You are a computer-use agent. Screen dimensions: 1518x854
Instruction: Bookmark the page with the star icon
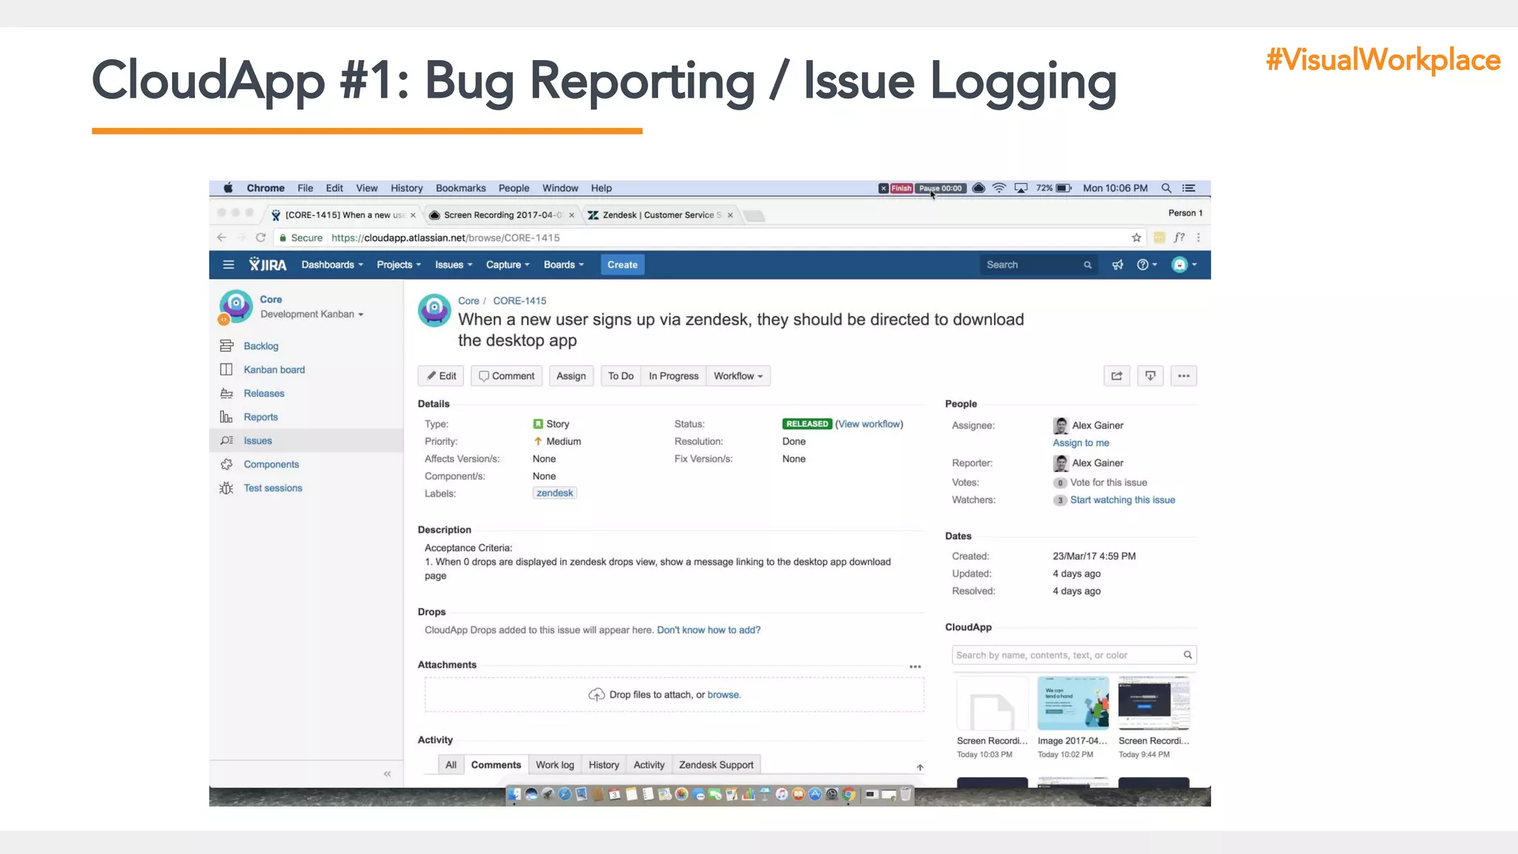coord(1136,238)
